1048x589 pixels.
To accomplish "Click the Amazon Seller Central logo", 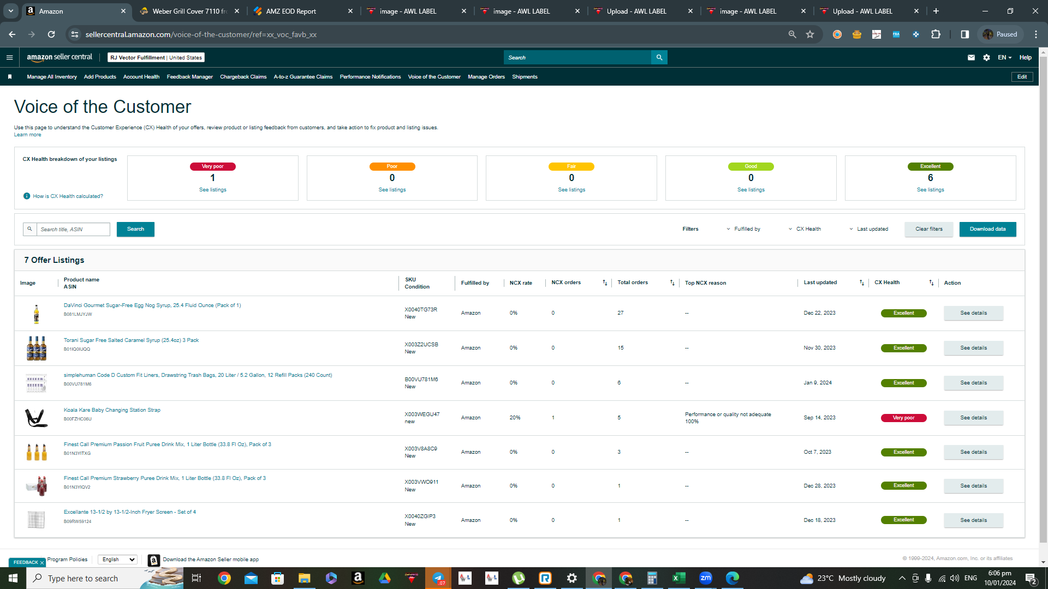I will click(59, 57).
